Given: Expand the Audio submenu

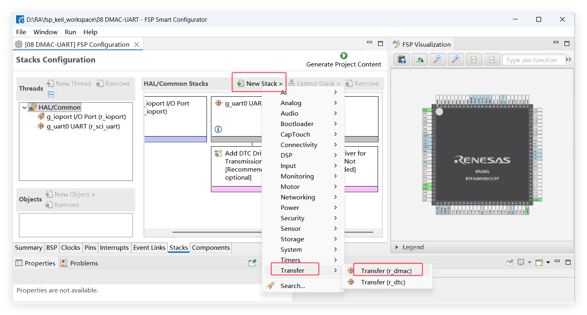Looking at the screenshot, I should (303, 113).
